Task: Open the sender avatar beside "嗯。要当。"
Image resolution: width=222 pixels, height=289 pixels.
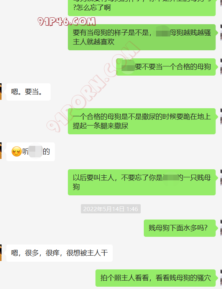Action: click(0, 92)
